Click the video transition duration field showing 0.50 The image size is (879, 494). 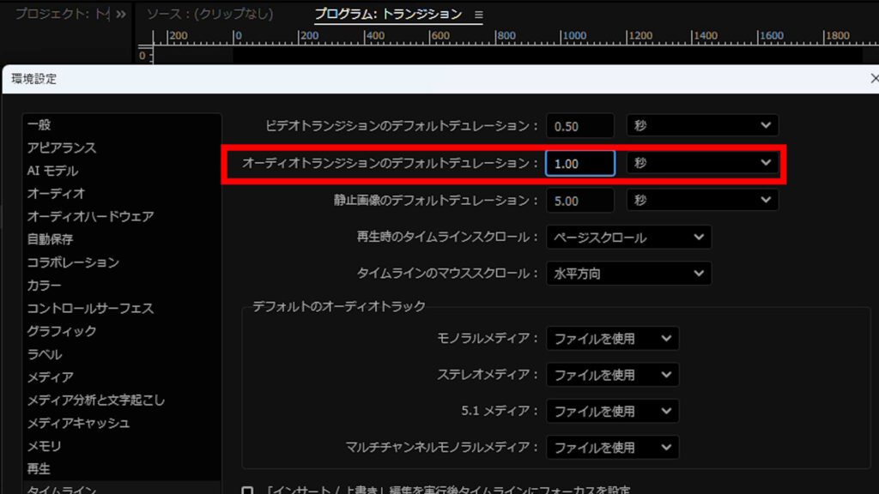(x=579, y=125)
